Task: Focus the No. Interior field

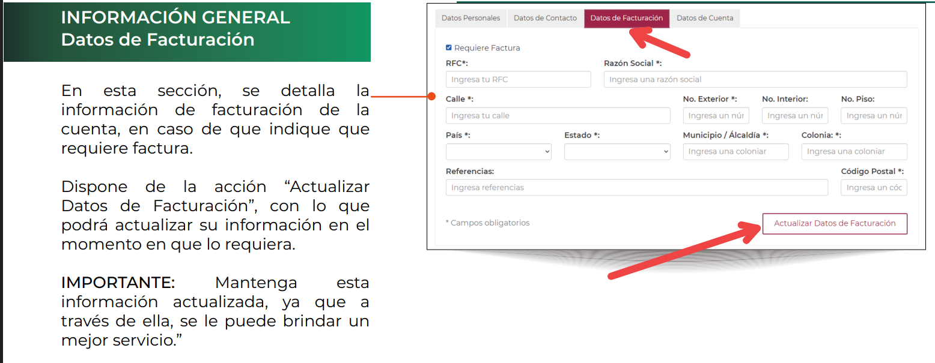Action: [x=795, y=116]
